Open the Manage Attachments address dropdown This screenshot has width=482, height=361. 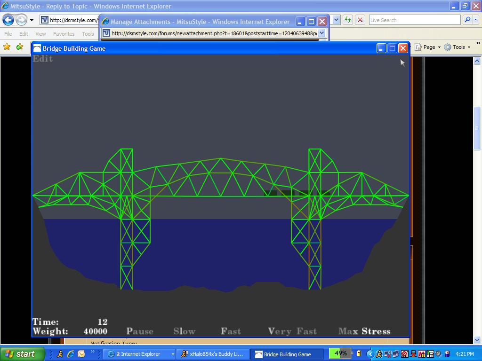click(322, 33)
